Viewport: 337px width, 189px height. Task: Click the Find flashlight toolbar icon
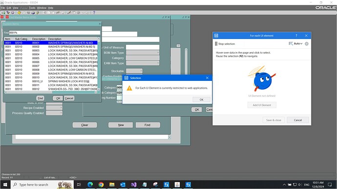tap(8, 13)
